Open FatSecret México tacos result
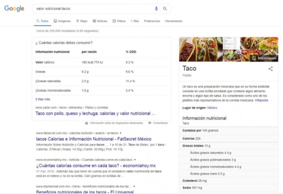This screenshot has height=194, width=283. click(x=94, y=139)
